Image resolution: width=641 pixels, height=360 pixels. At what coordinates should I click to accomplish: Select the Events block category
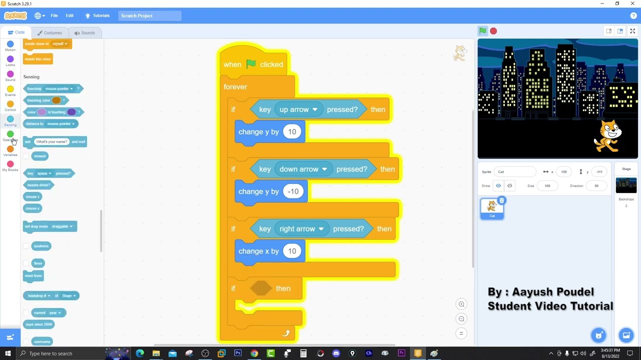tap(10, 91)
